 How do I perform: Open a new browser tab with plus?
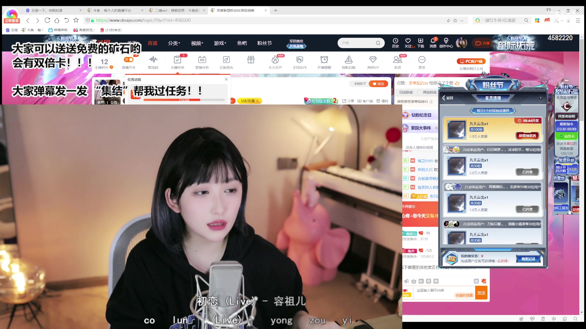click(x=276, y=10)
